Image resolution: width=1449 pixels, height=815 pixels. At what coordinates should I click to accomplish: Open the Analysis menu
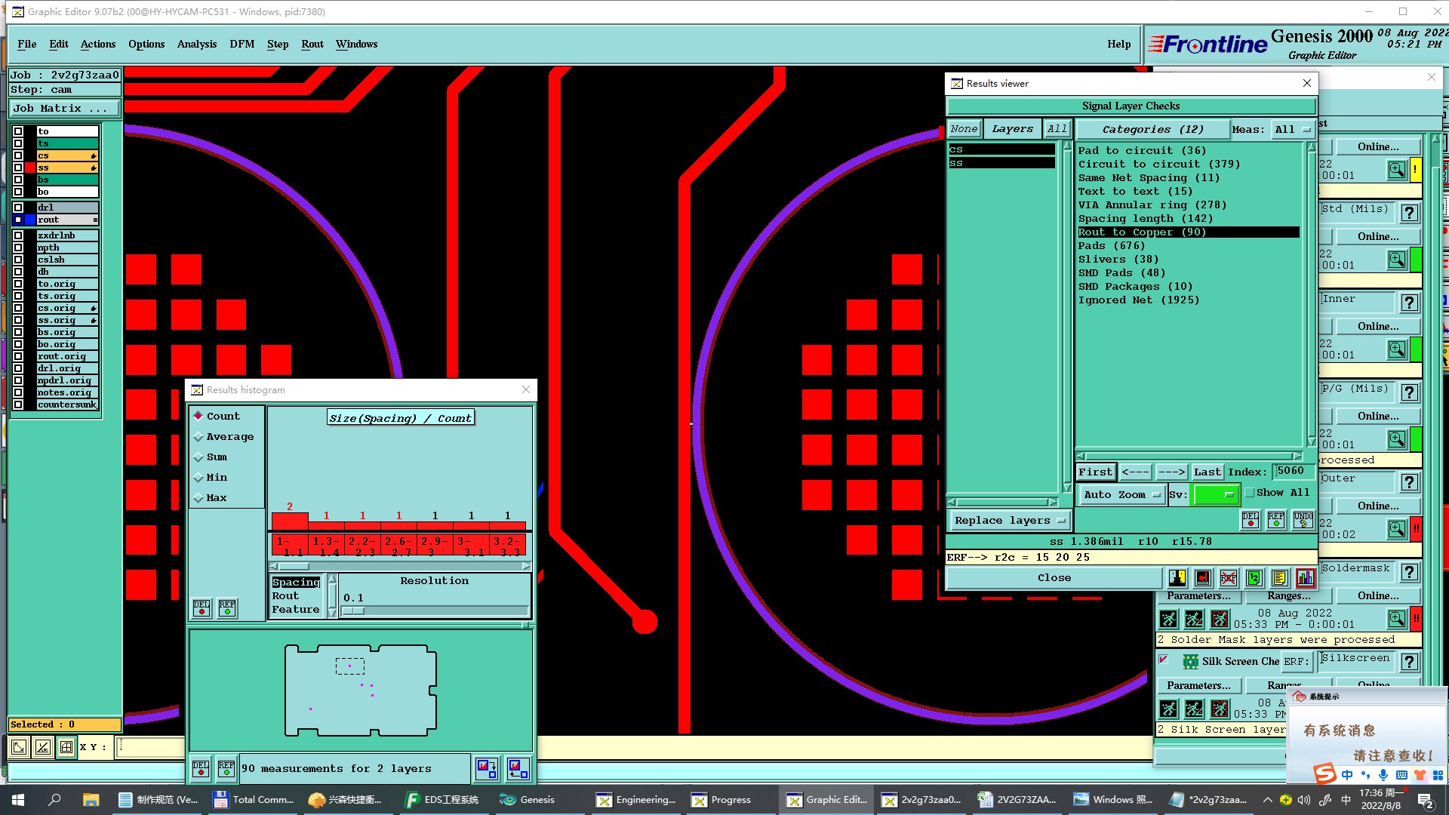click(x=196, y=44)
